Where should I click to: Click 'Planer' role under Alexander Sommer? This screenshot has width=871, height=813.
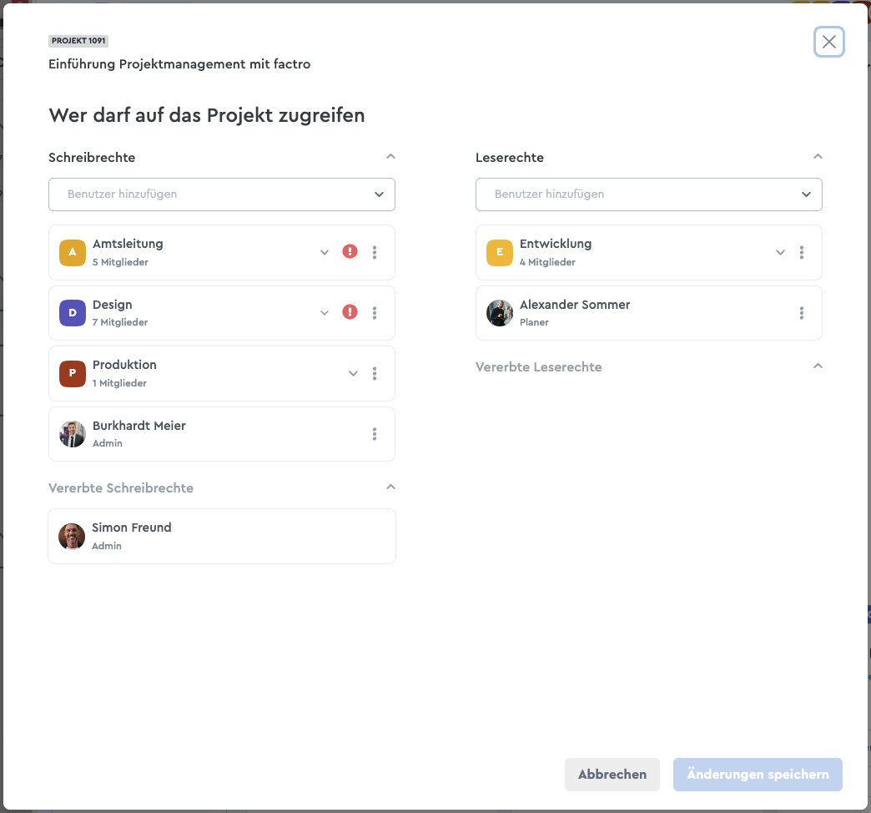click(535, 322)
